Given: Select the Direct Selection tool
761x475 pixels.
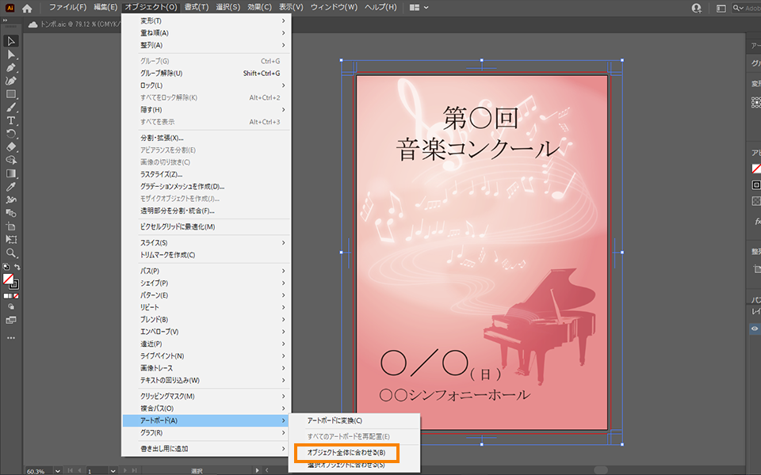Looking at the screenshot, I should [11, 54].
